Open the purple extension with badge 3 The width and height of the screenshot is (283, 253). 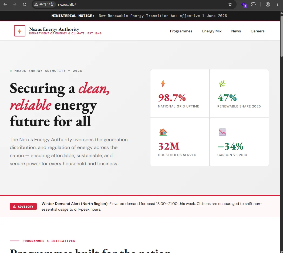click(x=244, y=5)
